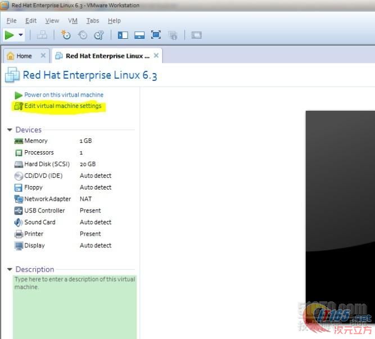Toggle the thumbnail bar view icon
The image size is (375, 339).
tap(139, 35)
